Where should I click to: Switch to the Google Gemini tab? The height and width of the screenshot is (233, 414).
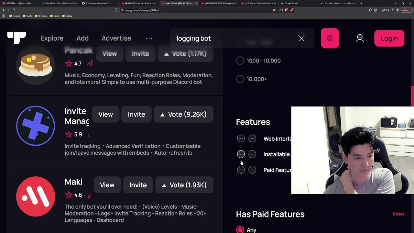pyautogui.click(x=298, y=3)
